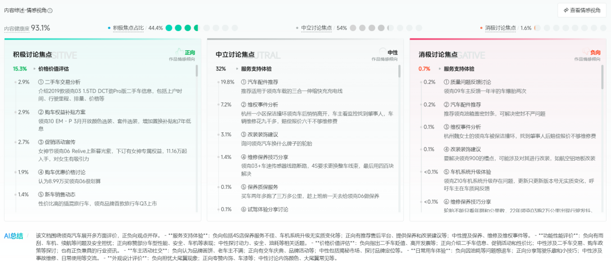Click the 1.9% value beside 购车优惠价格讨论
The image size is (611, 263).
(23, 172)
